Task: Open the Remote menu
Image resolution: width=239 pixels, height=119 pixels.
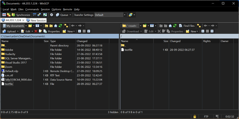Action: [x=67, y=9]
